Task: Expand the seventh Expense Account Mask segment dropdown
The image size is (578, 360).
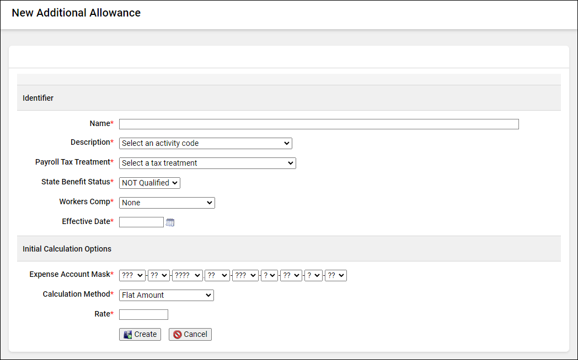Action: 291,275
